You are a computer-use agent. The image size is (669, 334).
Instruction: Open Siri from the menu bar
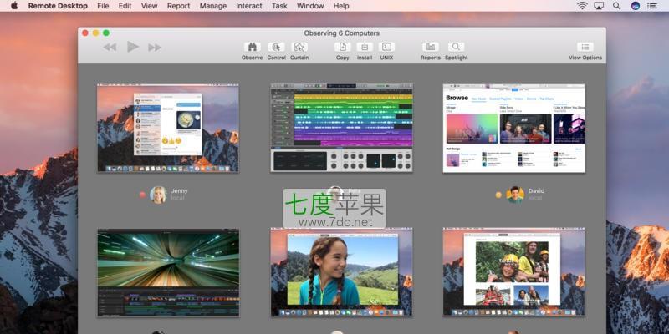[636, 6]
